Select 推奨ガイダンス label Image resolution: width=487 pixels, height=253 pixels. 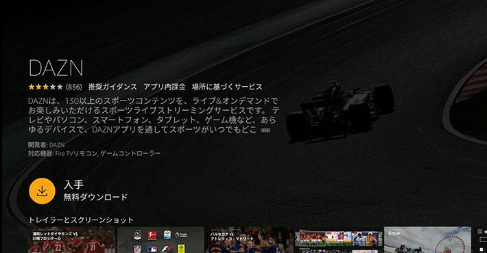tap(112, 87)
